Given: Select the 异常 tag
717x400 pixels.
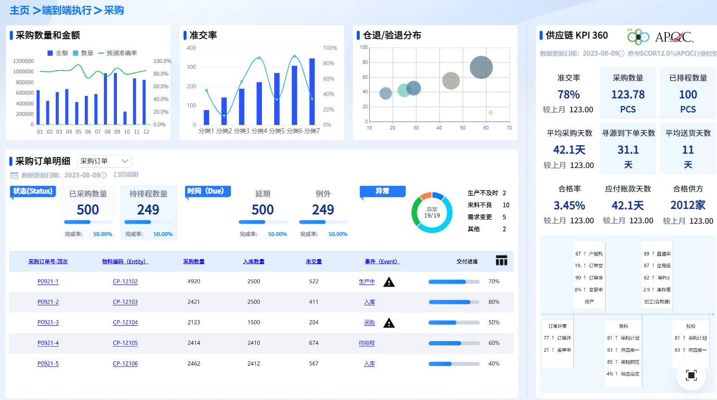Looking at the screenshot, I should click(383, 191).
